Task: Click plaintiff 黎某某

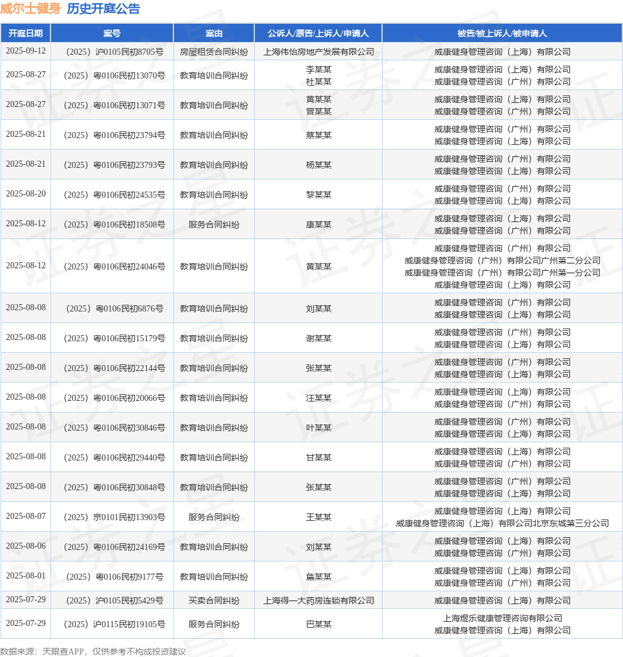Action: [318, 195]
